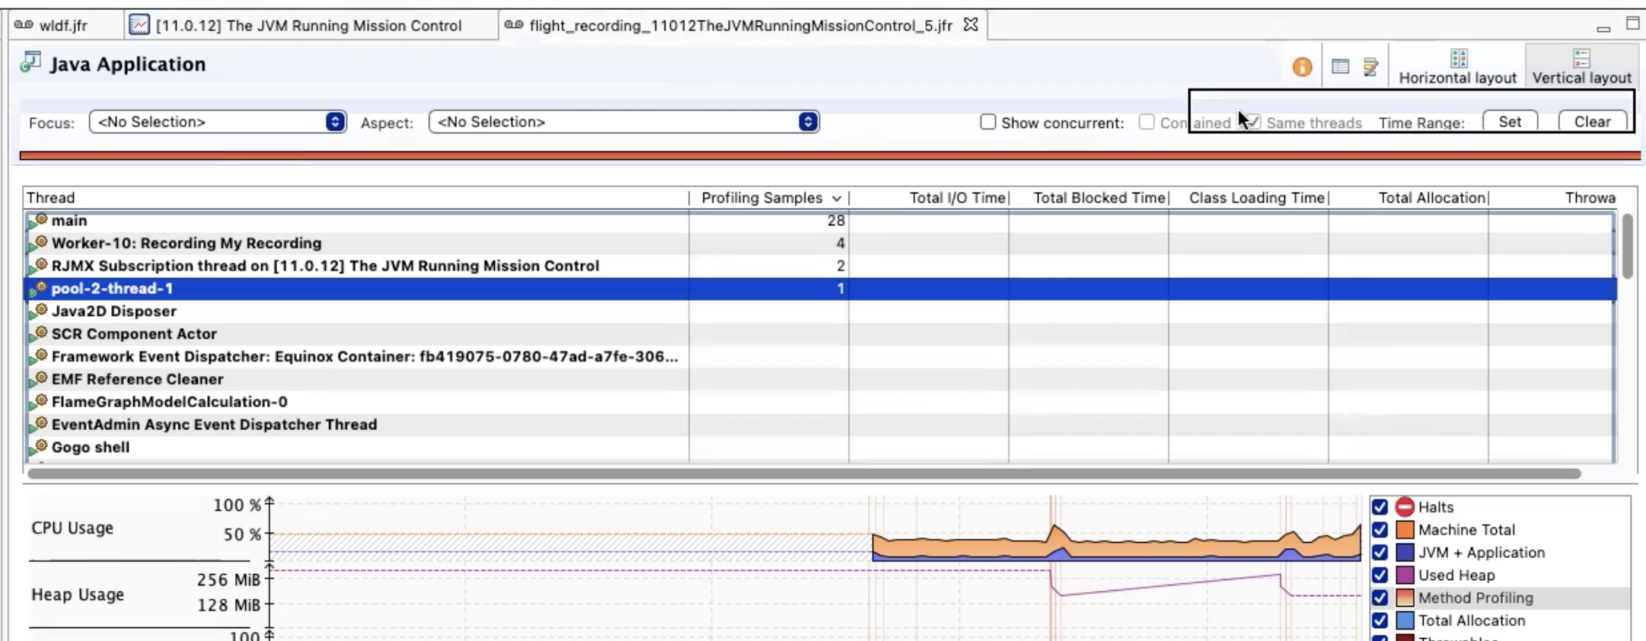Image resolution: width=1646 pixels, height=641 pixels.
Task: Click the orange info icon in toolbar
Action: pyautogui.click(x=1302, y=67)
